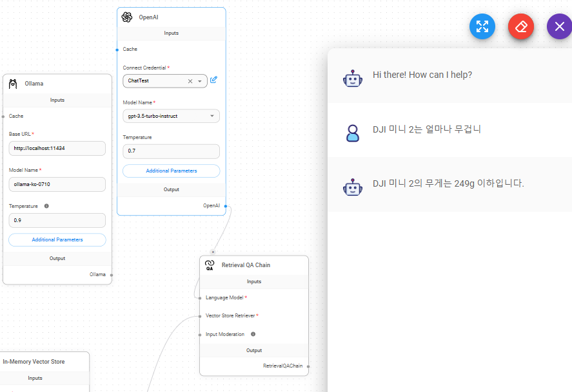Image resolution: width=572 pixels, height=392 pixels.
Task: Click the robot avatar beside greeting message
Action: coord(352,79)
